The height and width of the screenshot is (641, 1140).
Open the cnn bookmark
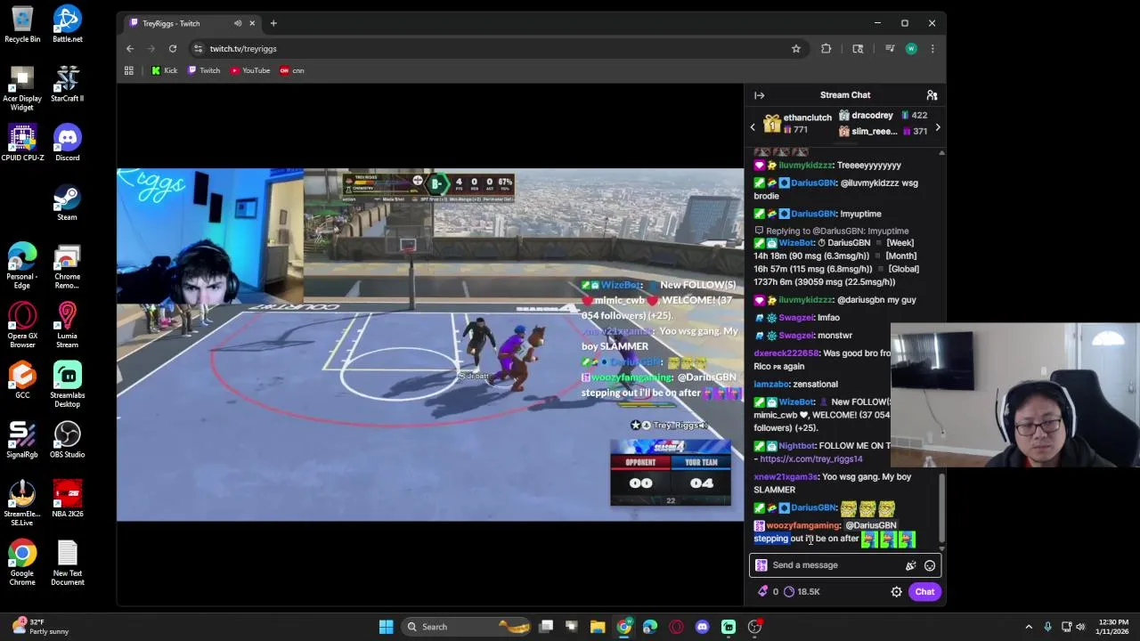[292, 70]
